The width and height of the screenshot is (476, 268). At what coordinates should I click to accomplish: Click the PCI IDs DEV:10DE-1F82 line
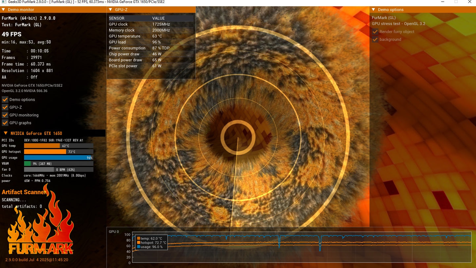tap(42, 140)
